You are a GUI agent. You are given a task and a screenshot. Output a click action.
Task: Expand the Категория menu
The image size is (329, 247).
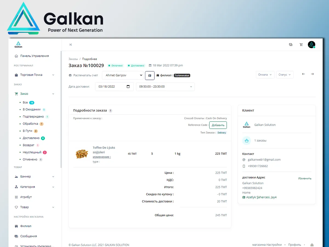35,187
